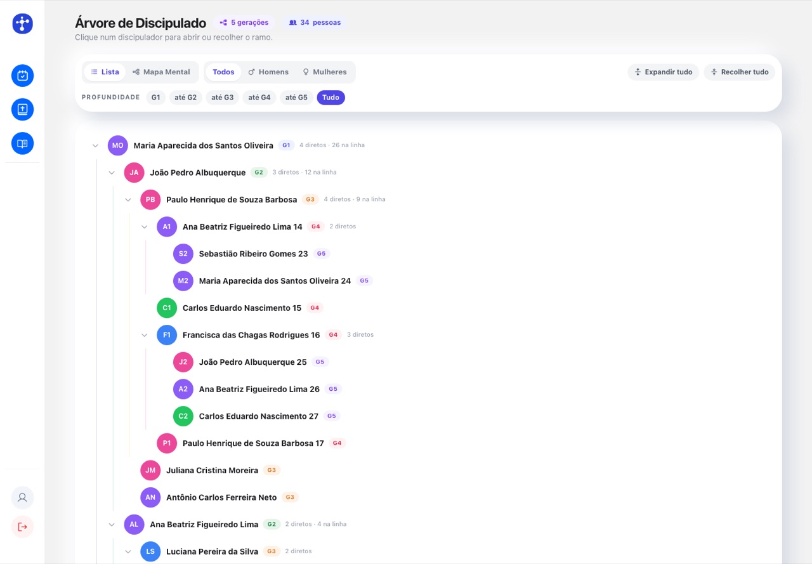
Task: Set depth to até G5
Action: click(x=296, y=98)
